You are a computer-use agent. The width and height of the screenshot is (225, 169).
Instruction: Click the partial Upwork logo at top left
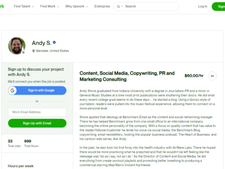click(2, 6)
